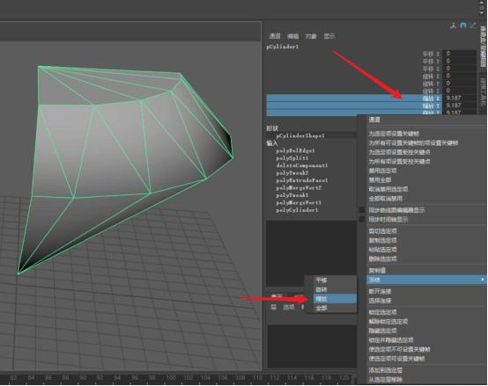The width and height of the screenshot is (488, 386).
Task: Choose 断开连接 in the context menu
Action: coord(380,292)
